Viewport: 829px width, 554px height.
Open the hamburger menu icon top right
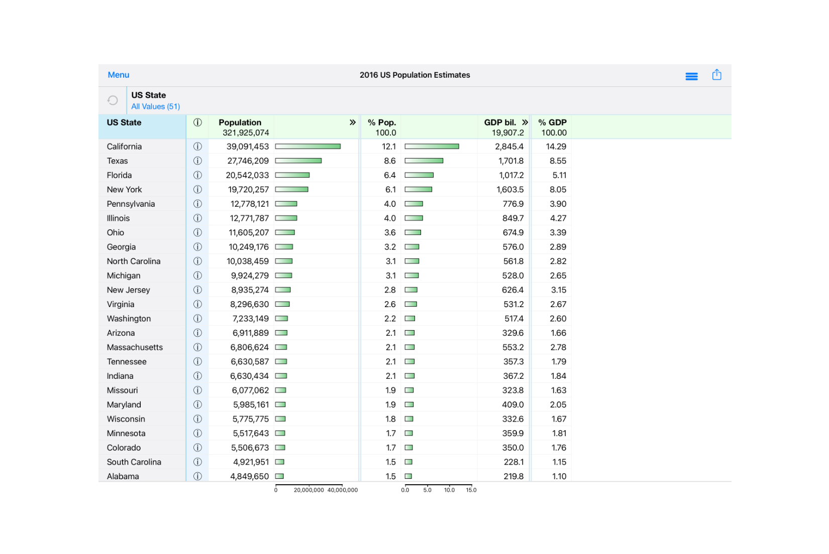(691, 76)
